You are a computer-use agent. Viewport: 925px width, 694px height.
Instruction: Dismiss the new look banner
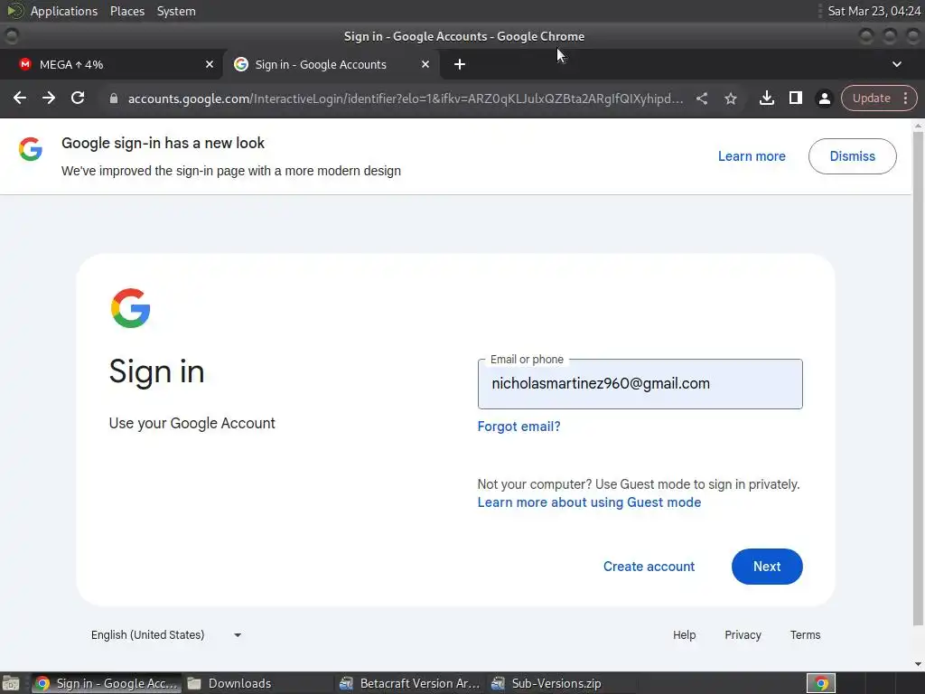click(853, 156)
